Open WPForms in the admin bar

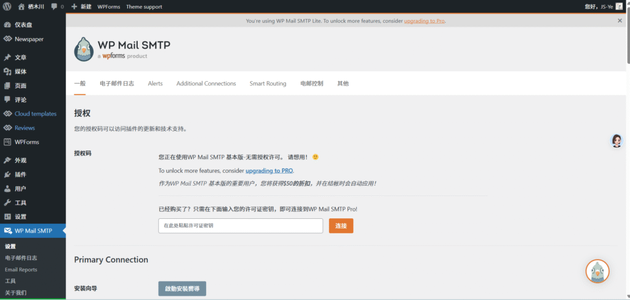coord(108,6)
